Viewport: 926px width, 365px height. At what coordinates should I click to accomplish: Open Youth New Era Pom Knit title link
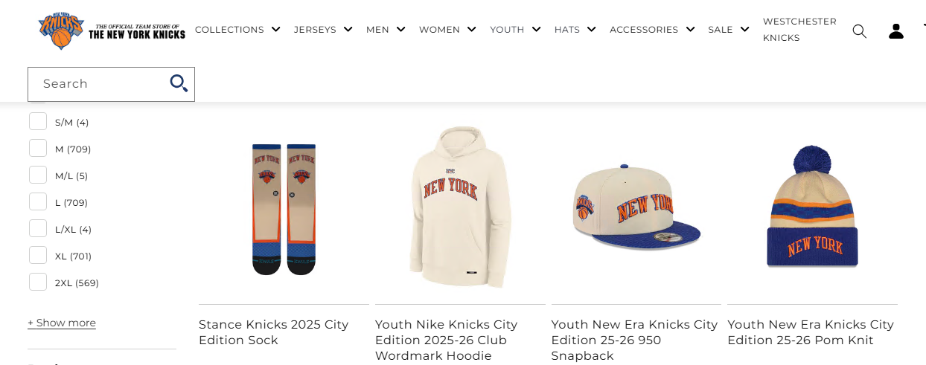coord(811,332)
